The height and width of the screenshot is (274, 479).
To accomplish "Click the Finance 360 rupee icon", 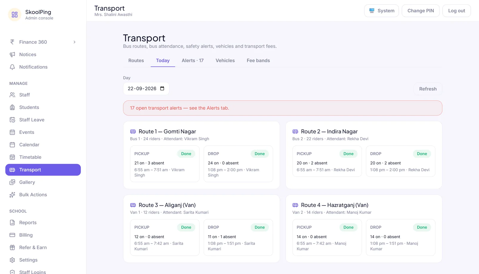I will (12, 42).
